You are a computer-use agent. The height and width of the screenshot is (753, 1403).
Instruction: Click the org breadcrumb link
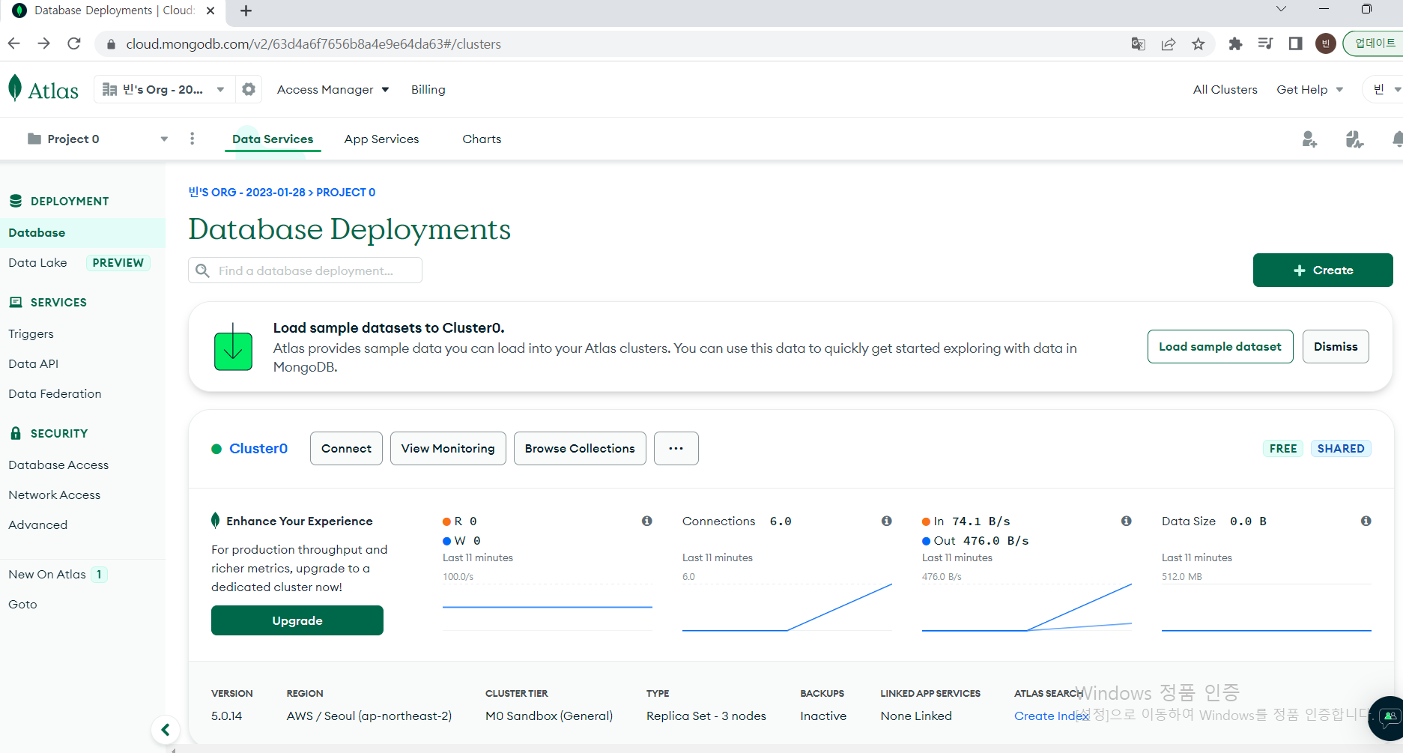[x=247, y=192]
